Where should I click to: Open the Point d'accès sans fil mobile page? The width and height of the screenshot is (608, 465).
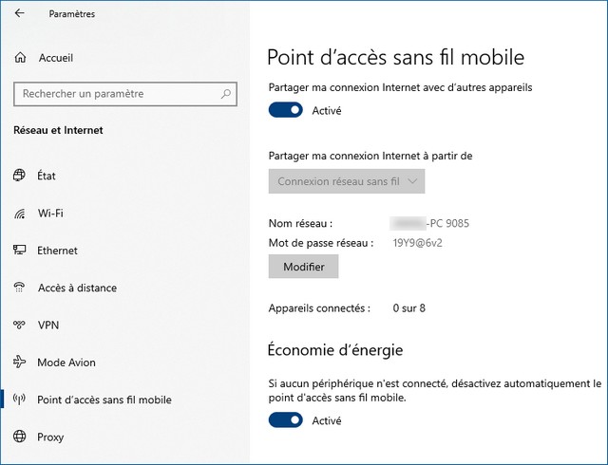coord(104,400)
